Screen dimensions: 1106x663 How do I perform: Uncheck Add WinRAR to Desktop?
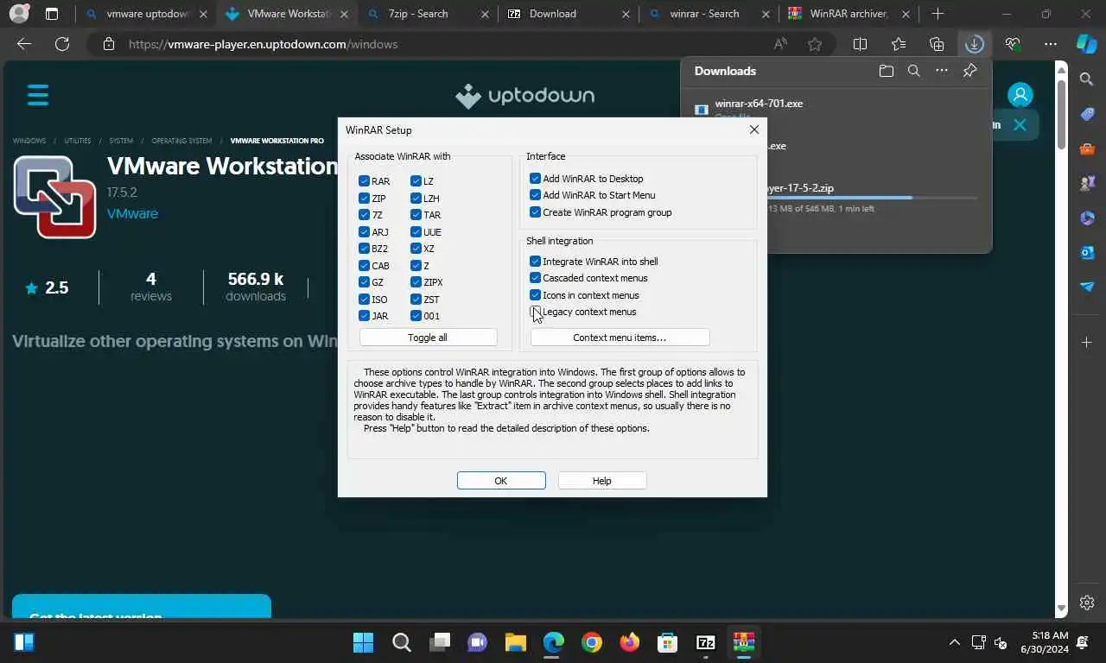tap(535, 179)
